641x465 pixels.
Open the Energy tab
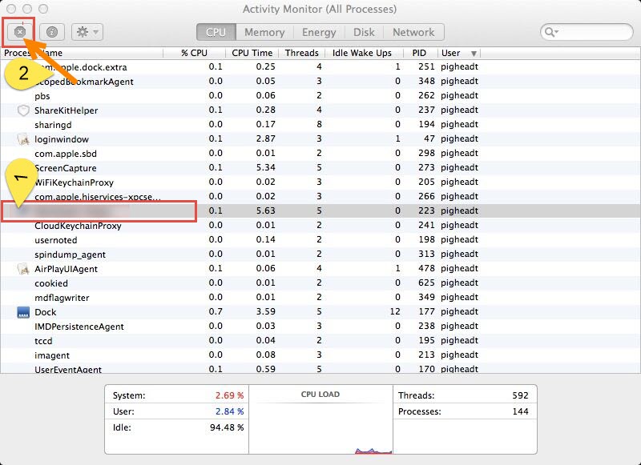point(319,32)
